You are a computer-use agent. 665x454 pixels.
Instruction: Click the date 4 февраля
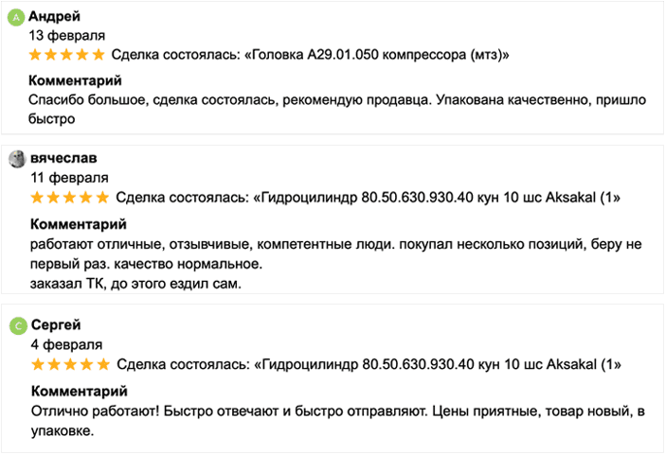(x=66, y=344)
